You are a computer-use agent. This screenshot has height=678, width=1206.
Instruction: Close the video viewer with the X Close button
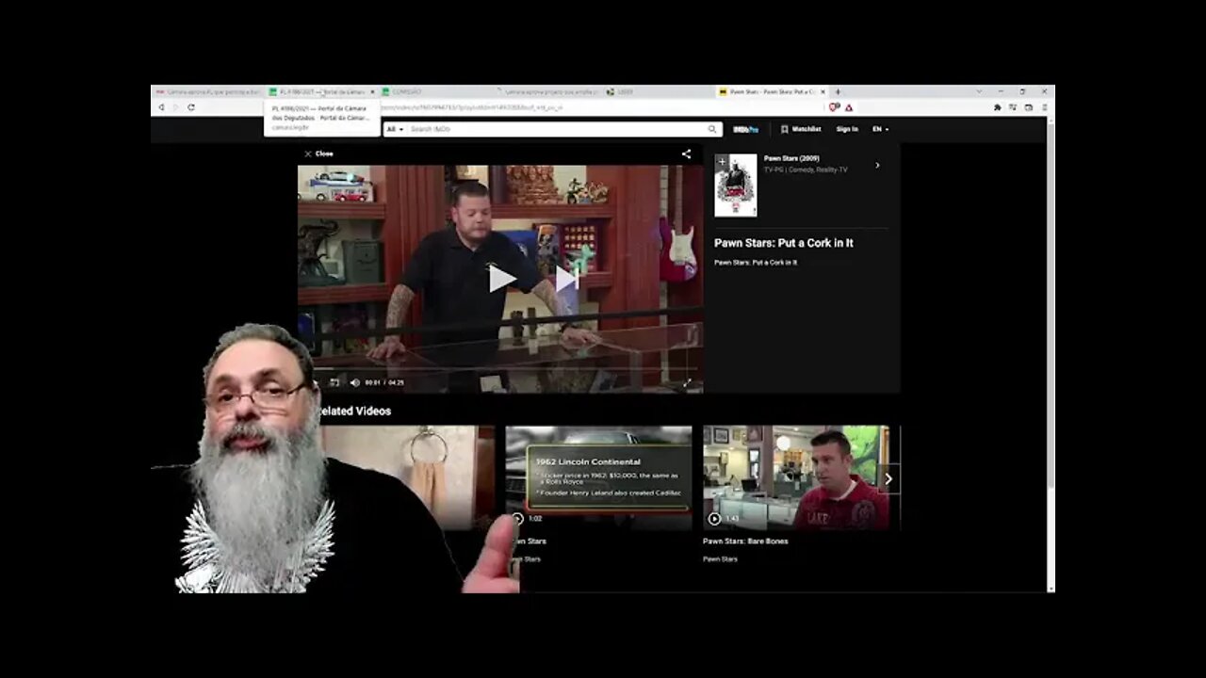coord(318,153)
